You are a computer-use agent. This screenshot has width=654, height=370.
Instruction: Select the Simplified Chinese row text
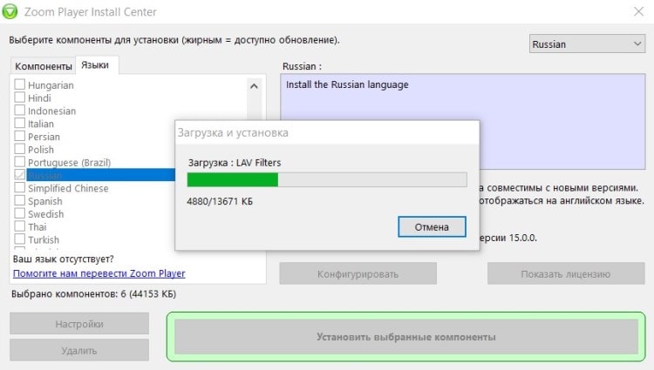(x=68, y=188)
